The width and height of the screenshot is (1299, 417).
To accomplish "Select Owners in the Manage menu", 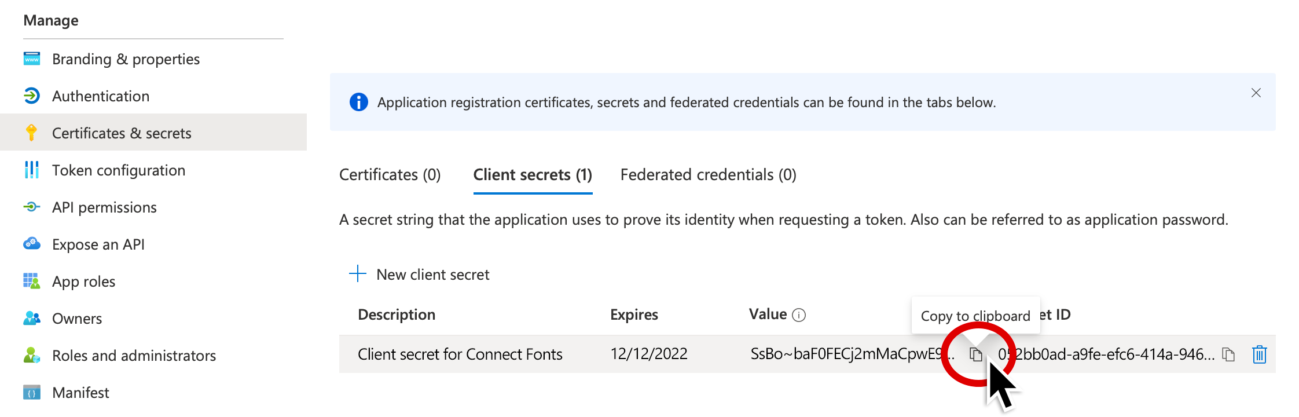I will pos(77,319).
